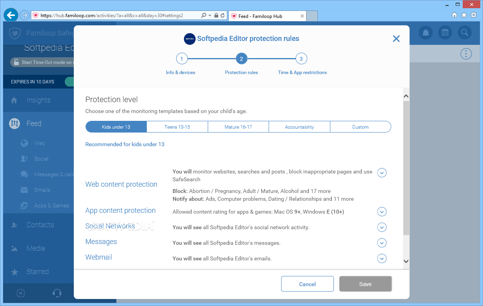Click the dialog scrollbar up arrow
This screenshot has height=306, width=483.
tap(406, 96)
